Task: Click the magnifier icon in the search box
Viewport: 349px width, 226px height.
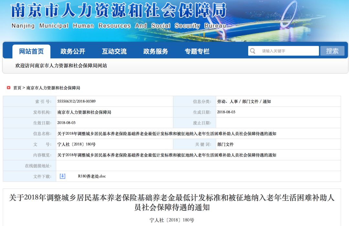Action: 252,51
